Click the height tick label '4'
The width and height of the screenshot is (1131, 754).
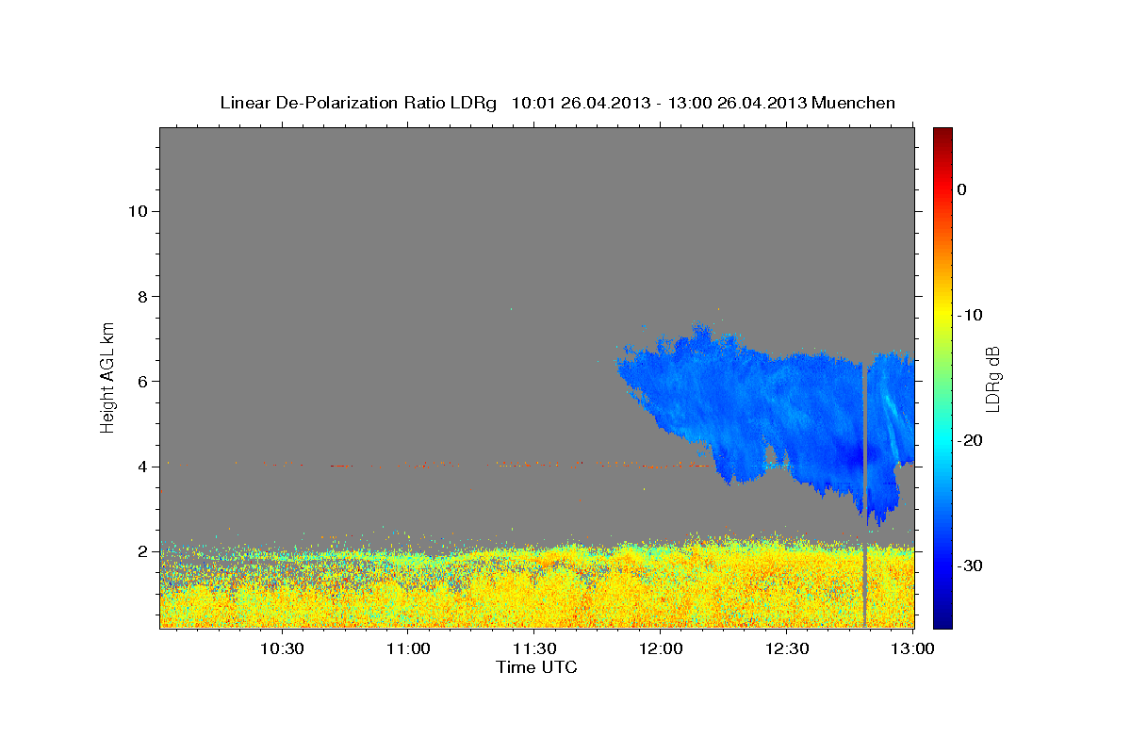tap(142, 467)
